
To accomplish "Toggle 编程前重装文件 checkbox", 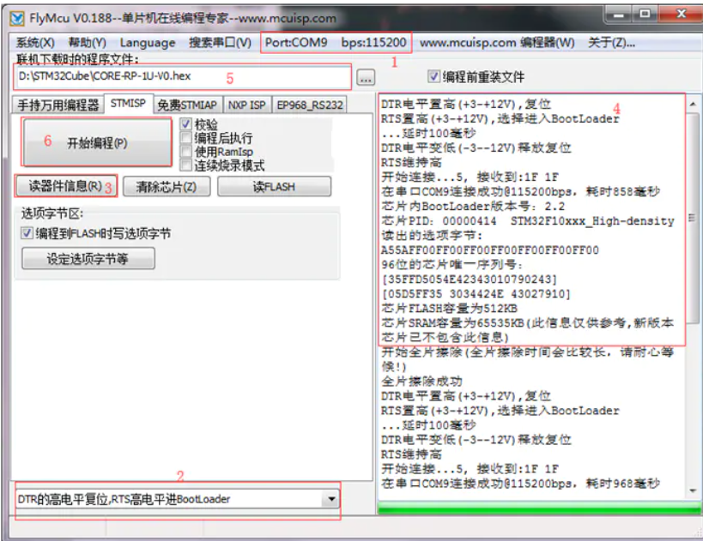I will 433,76.
